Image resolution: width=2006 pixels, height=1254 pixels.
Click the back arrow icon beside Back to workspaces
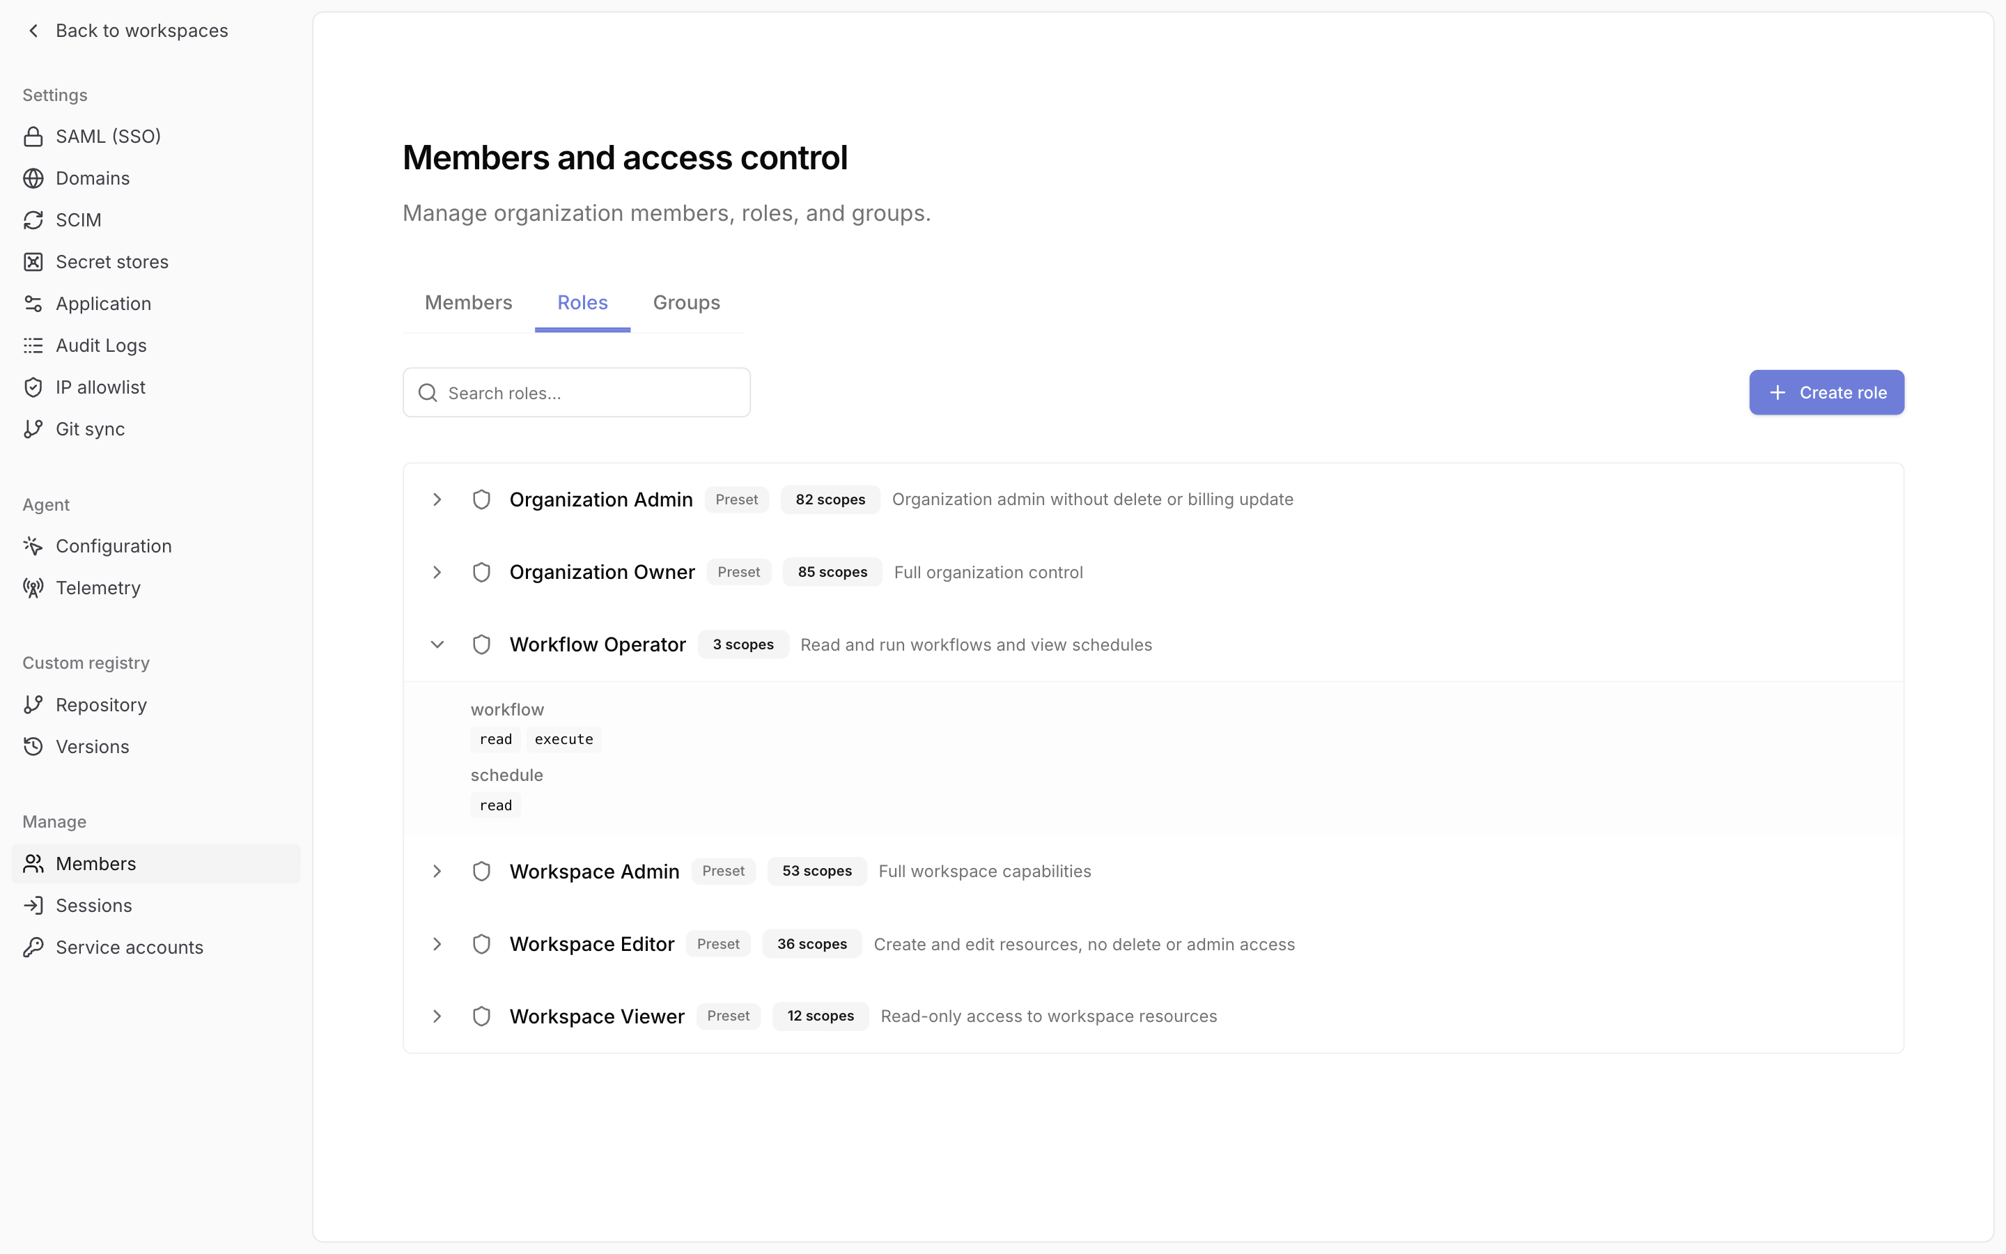[x=33, y=31]
